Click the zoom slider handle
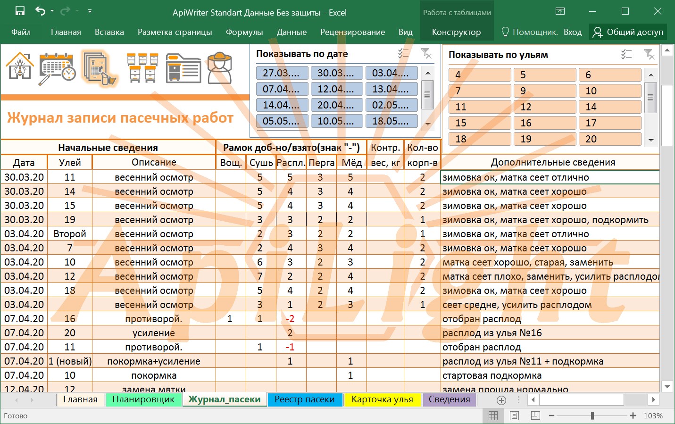Screen dimensions: 675x424 point(592,416)
